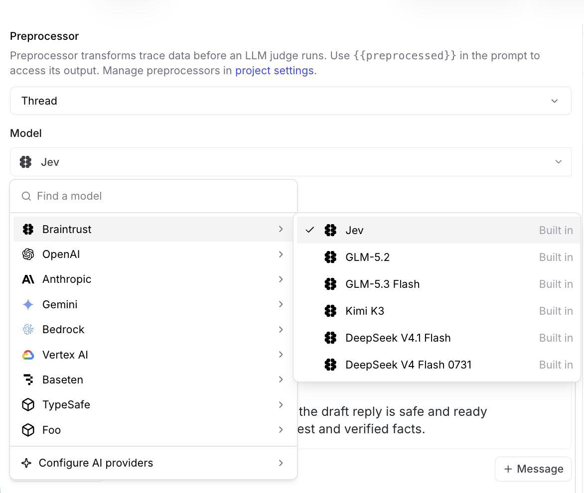Focus the Find a model search field
This screenshot has width=584, height=493.
(x=153, y=196)
